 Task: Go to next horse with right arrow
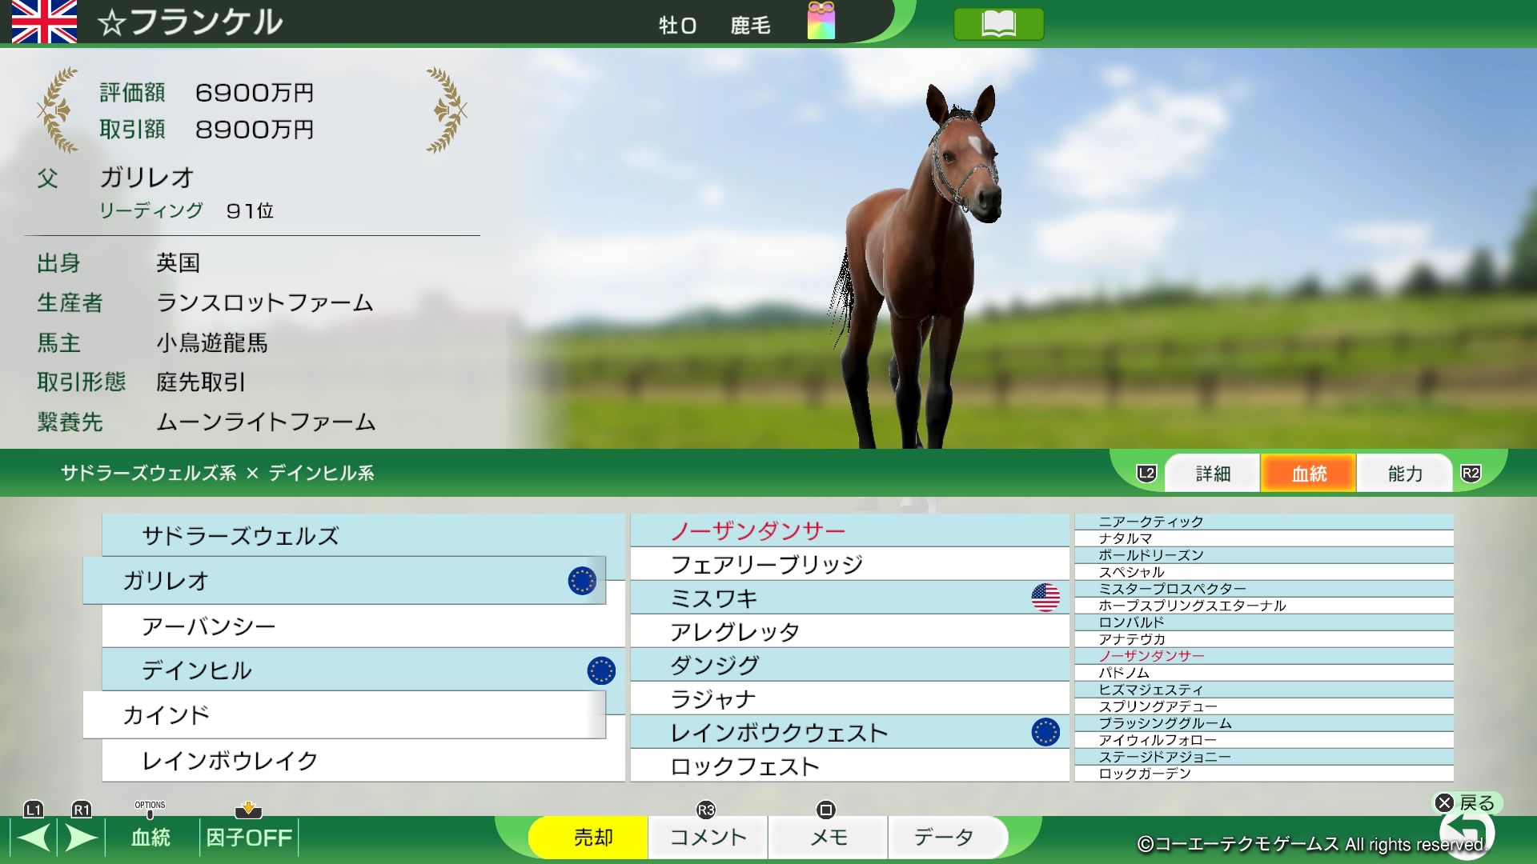tap(82, 838)
